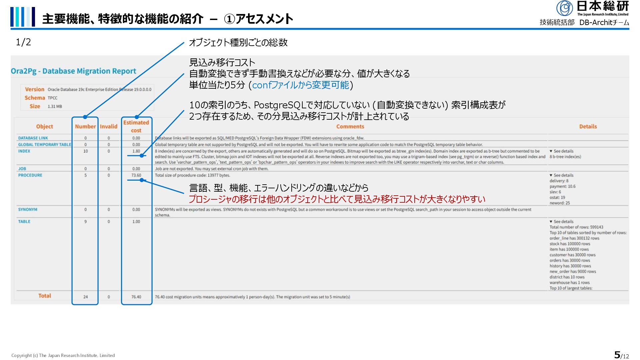Click the Invalid column header

click(109, 127)
